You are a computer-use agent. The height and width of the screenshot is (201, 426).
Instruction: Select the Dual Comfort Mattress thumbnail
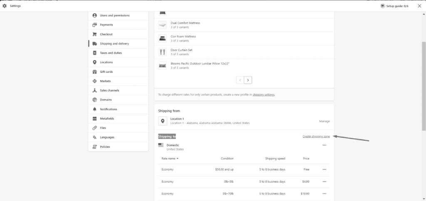162,25
